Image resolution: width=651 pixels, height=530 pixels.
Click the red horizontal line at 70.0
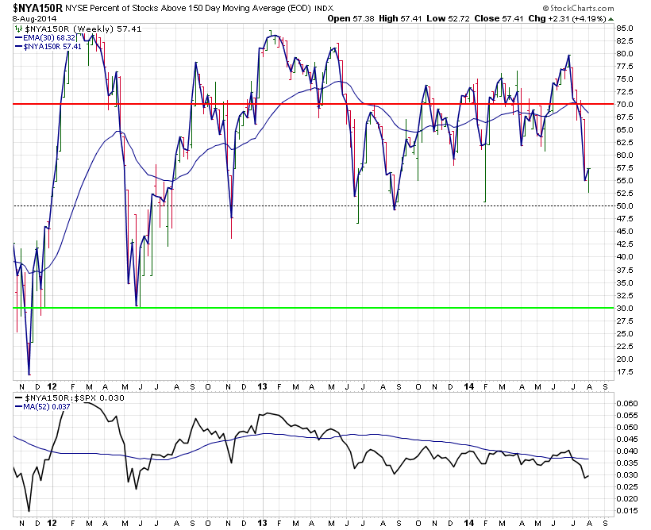[314, 104]
